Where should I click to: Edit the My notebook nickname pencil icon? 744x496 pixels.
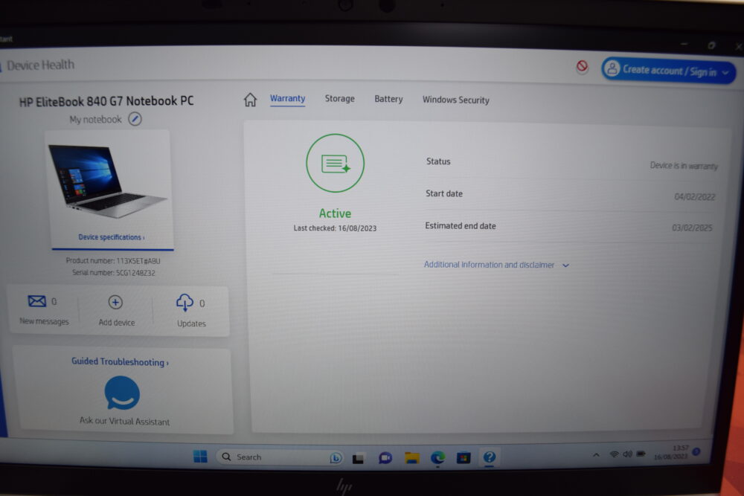coord(135,119)
